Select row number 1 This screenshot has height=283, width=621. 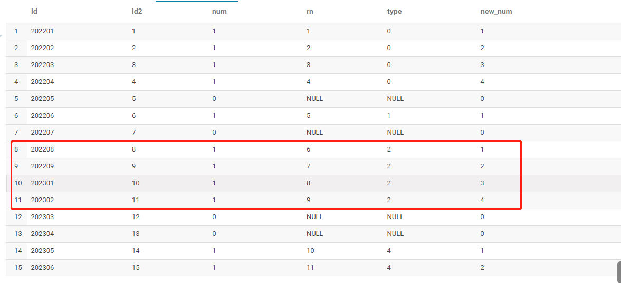(16, 31)
